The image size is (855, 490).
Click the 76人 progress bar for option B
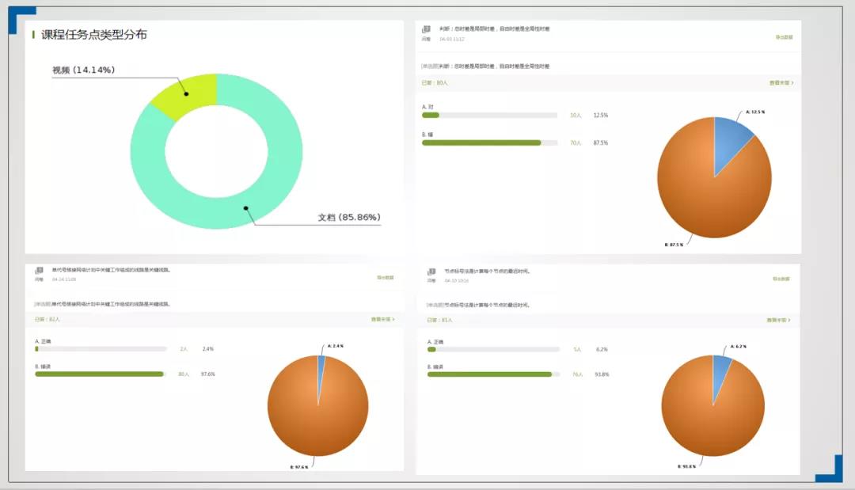pyautogui.click(x=489, y=374)
